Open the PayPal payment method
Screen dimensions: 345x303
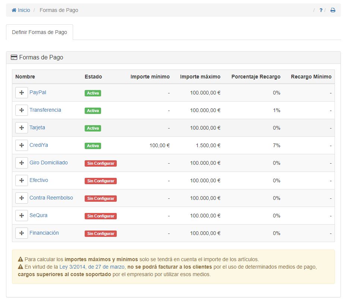pyautogui.click(x=38, y=92)
